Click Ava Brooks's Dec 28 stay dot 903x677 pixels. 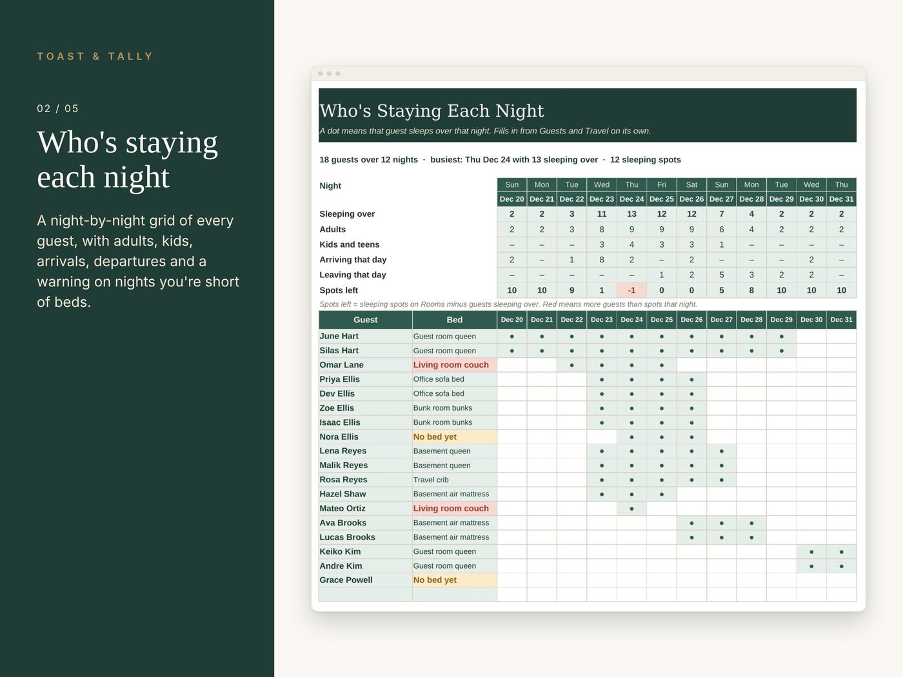751,523
